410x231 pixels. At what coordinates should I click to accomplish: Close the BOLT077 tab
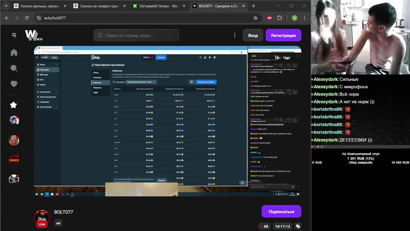[x=243, y=6]
